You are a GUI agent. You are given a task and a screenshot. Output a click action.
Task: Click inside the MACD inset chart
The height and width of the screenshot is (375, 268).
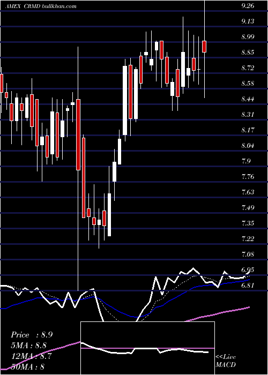tap(147, 348)
